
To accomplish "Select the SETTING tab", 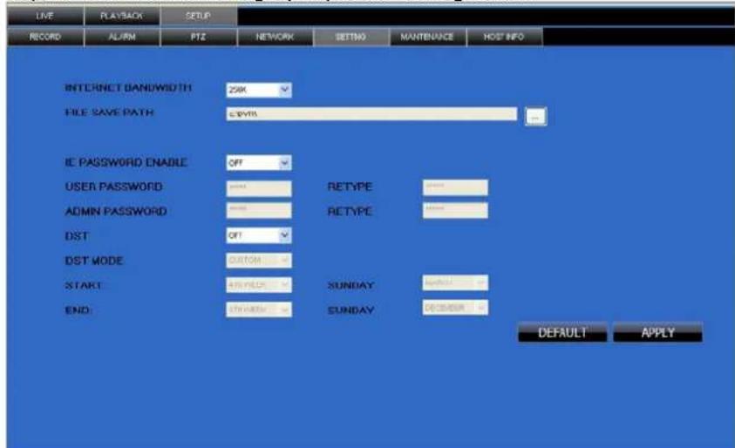I will click(x=351, y=37).
